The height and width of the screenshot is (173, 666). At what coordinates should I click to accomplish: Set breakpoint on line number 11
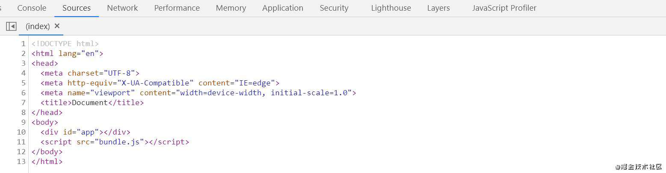(x=21, y=142)
